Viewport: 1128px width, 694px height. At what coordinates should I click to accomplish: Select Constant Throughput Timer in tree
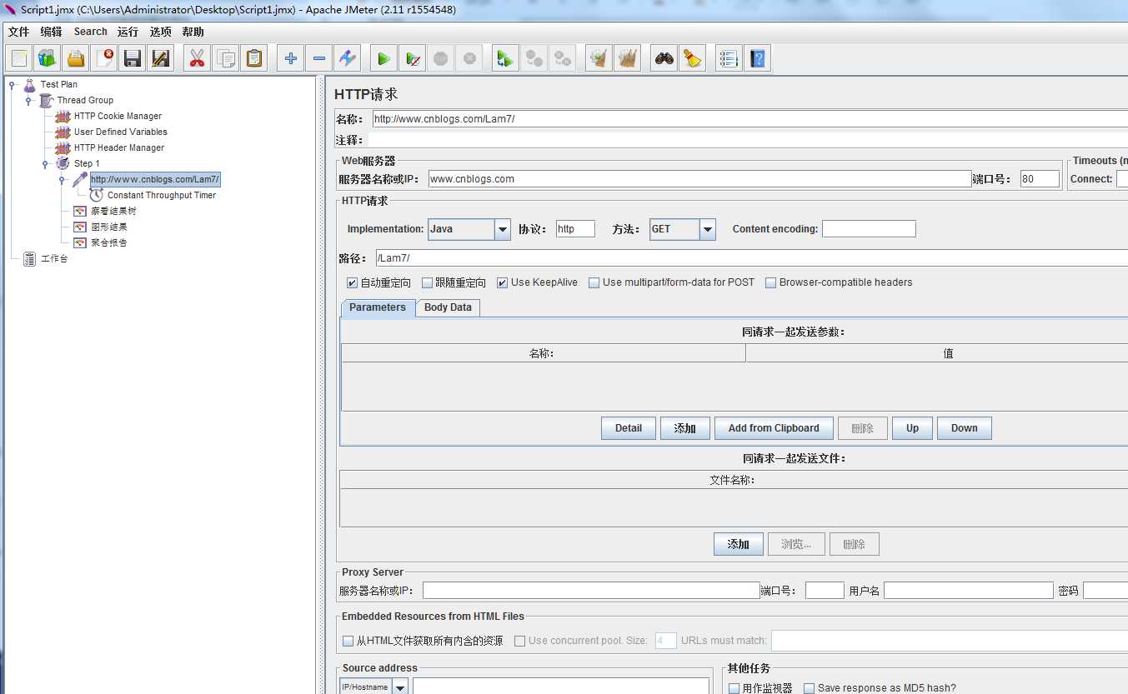click(x=161, y=195)
